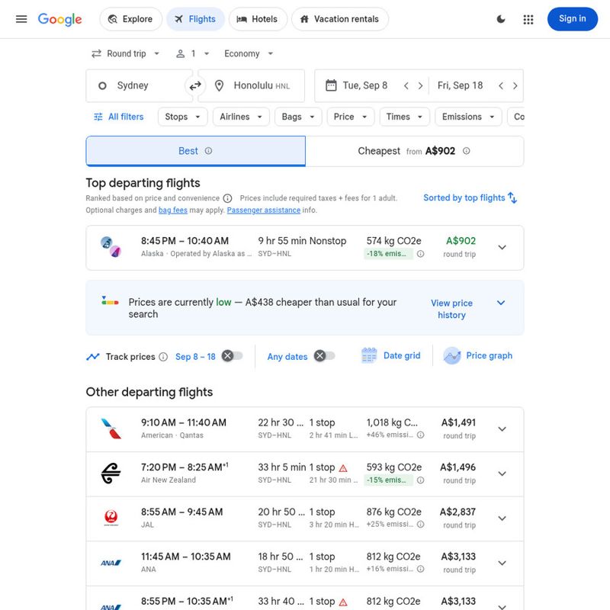Click View price history
Viewport: 610px width, 610px height.
[x=451, y=309]
